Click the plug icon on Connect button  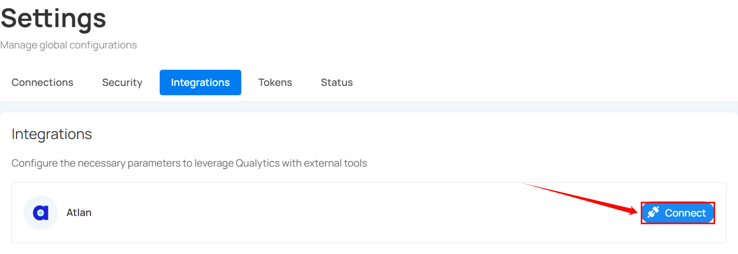point(653,212)
